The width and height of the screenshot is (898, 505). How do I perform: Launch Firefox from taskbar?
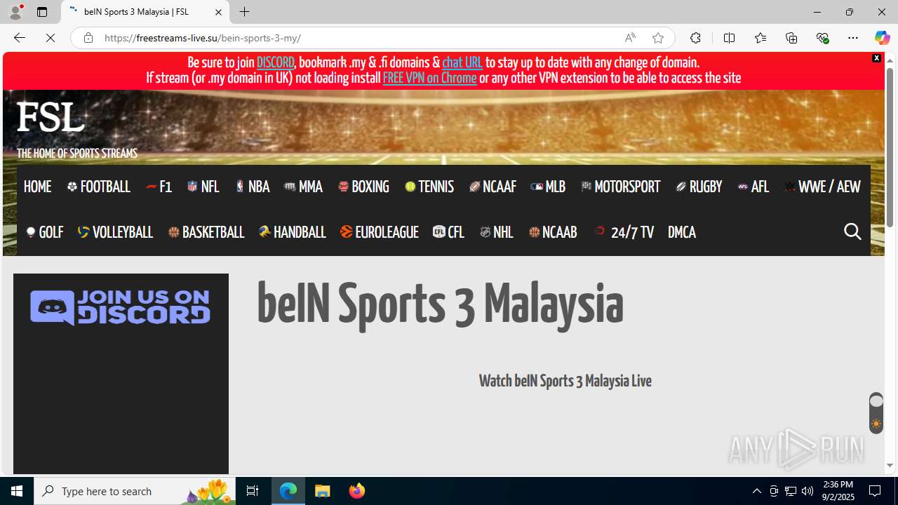pyautogui.click(x=357, y=491)
